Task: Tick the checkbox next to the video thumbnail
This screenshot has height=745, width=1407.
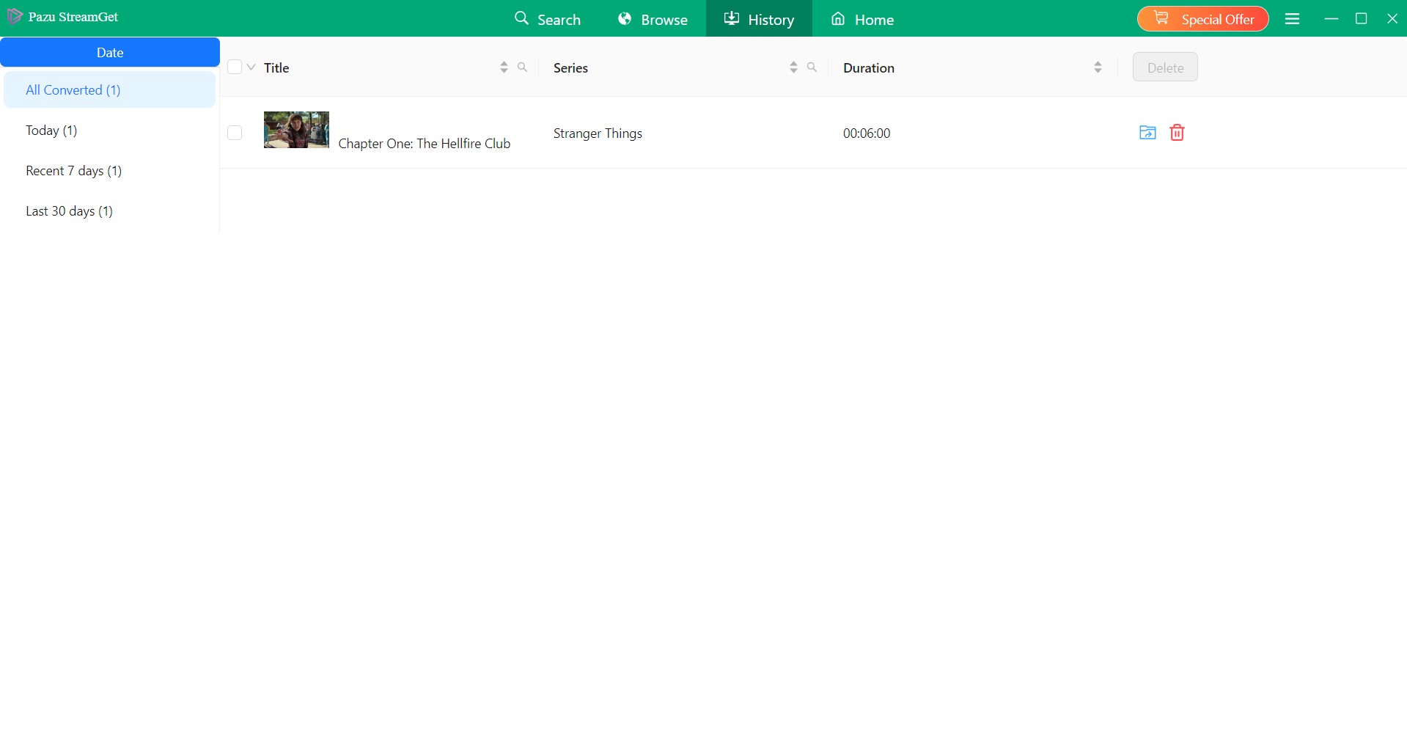Action: [235, 133]
